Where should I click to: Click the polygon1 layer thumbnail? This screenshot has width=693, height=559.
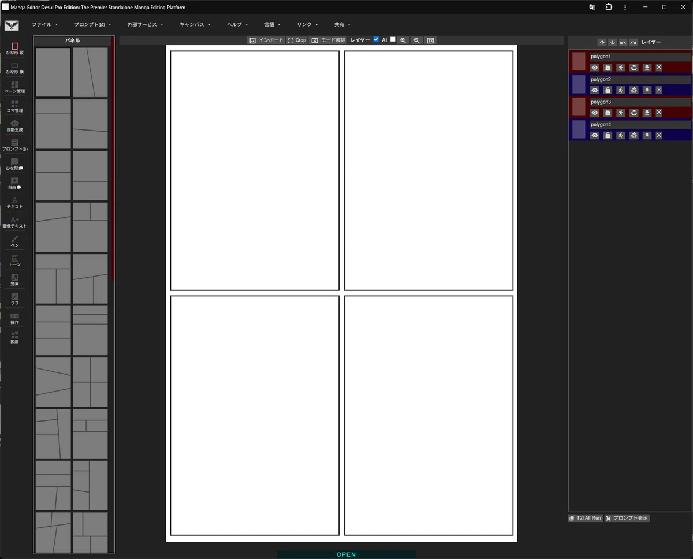coord(579,62)
